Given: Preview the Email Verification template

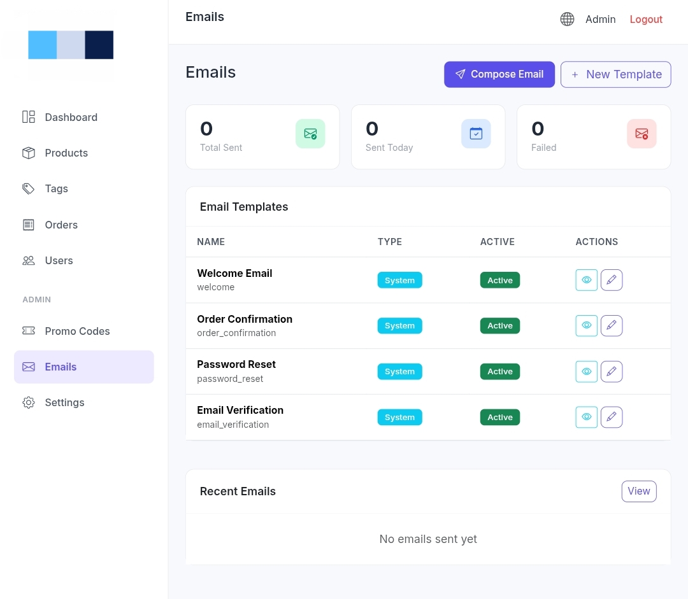Looking at the screenshot, I should click(587, 417).
